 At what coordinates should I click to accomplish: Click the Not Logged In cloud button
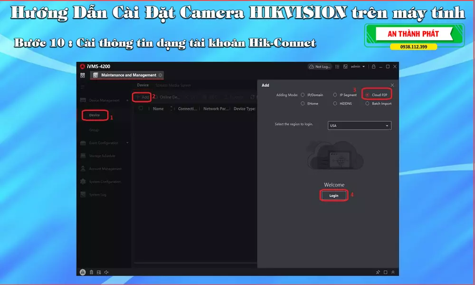(x=320, y=66)
